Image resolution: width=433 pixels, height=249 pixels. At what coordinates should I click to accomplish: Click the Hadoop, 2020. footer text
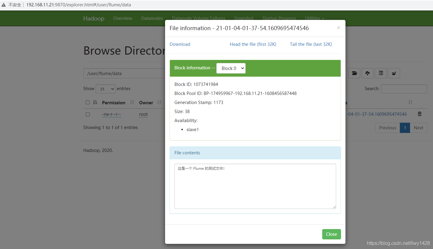coord(98,150)
